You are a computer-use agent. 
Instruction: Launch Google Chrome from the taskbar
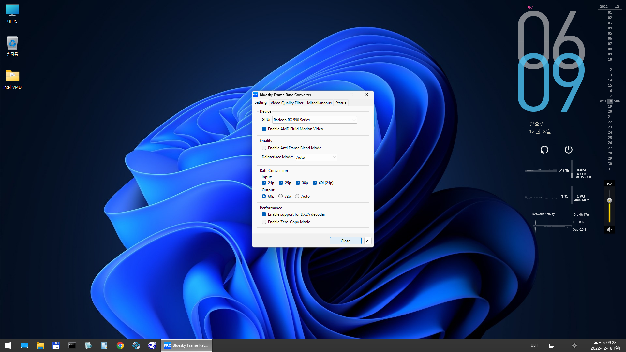pos(120,345)
